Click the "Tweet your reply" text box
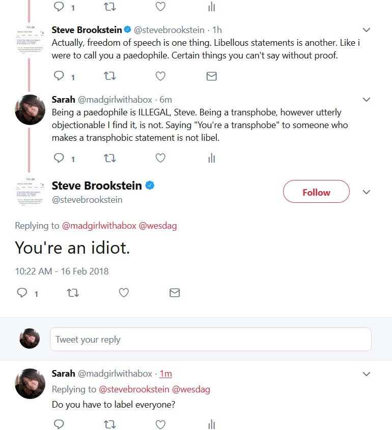 click(210, 339)
